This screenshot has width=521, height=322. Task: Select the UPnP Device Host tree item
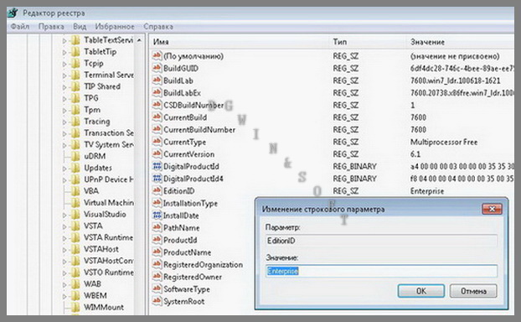[109, 179]
